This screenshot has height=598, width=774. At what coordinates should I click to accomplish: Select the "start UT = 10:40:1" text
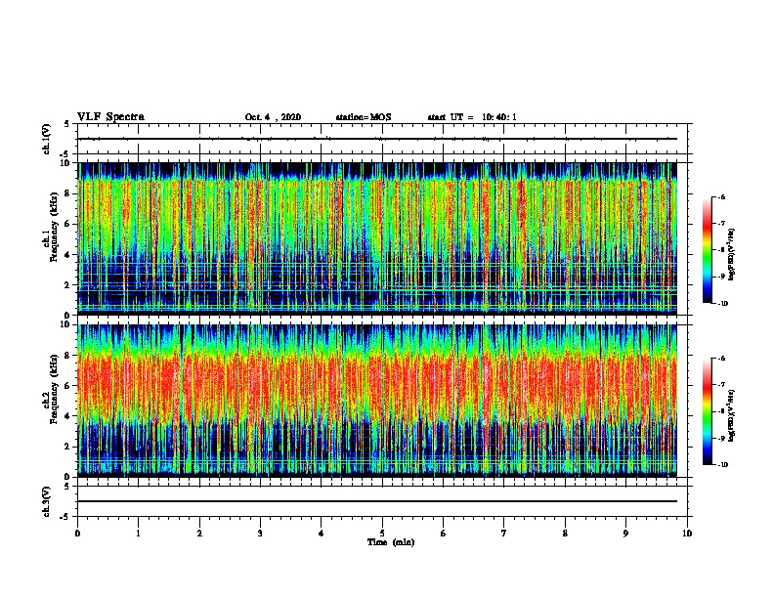click(472, 117)
